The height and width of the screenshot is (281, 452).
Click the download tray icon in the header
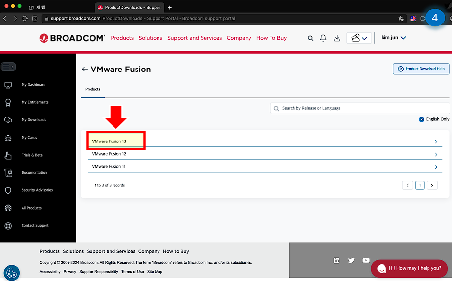point(337,38)
